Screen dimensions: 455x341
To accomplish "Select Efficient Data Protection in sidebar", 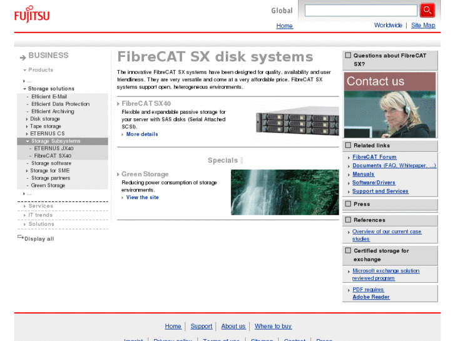I will click(x=60, y=104).
